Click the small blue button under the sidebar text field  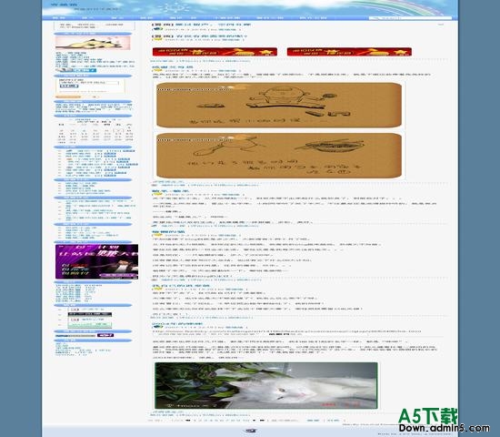coord(69,86)
